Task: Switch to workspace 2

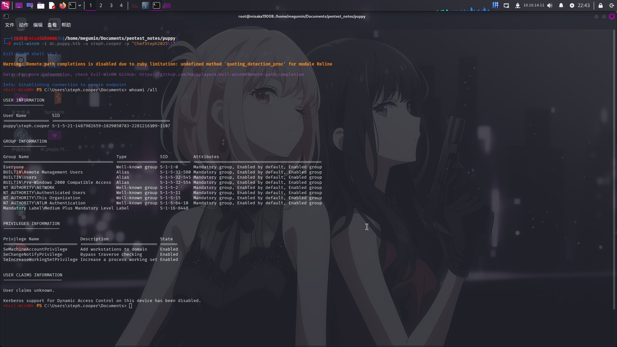Action: [101, 5]
